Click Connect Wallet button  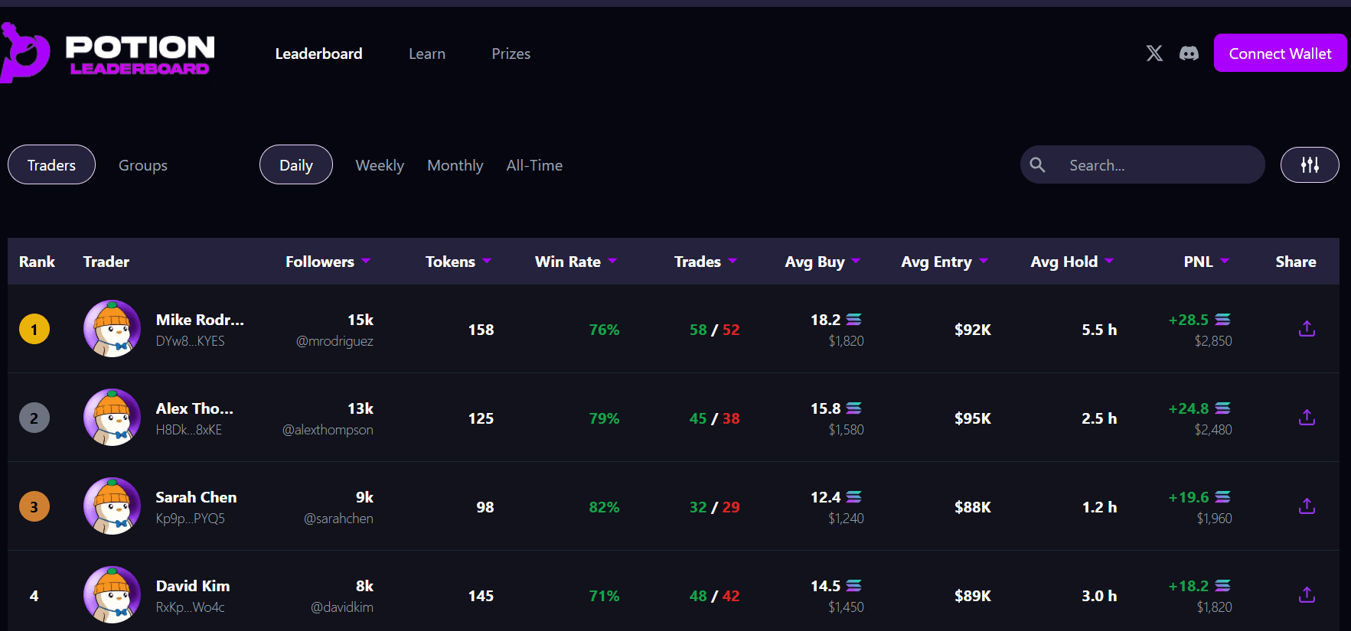click(x=1280, y=53)
